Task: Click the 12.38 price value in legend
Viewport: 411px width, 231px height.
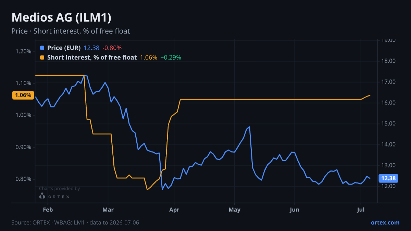Action: (x=91, y=48)
